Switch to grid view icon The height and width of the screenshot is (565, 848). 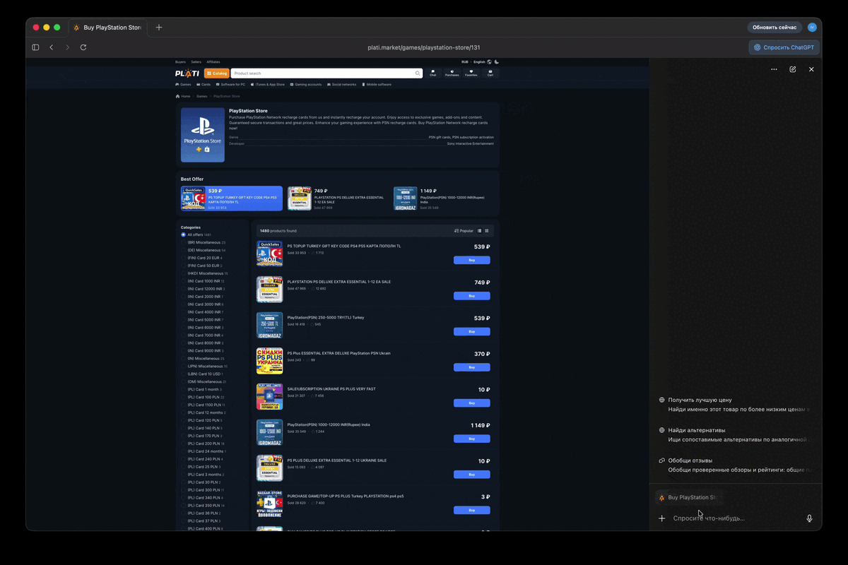point(487,231)
